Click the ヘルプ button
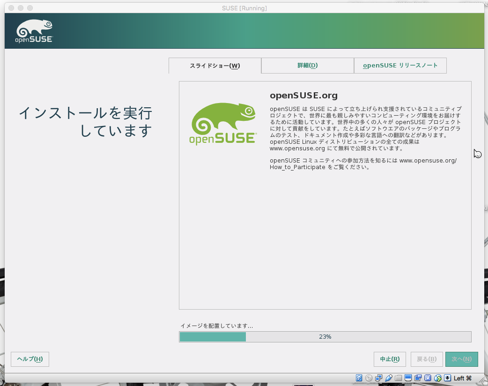Viewport: 488px width, 386px height. point(30,359)
